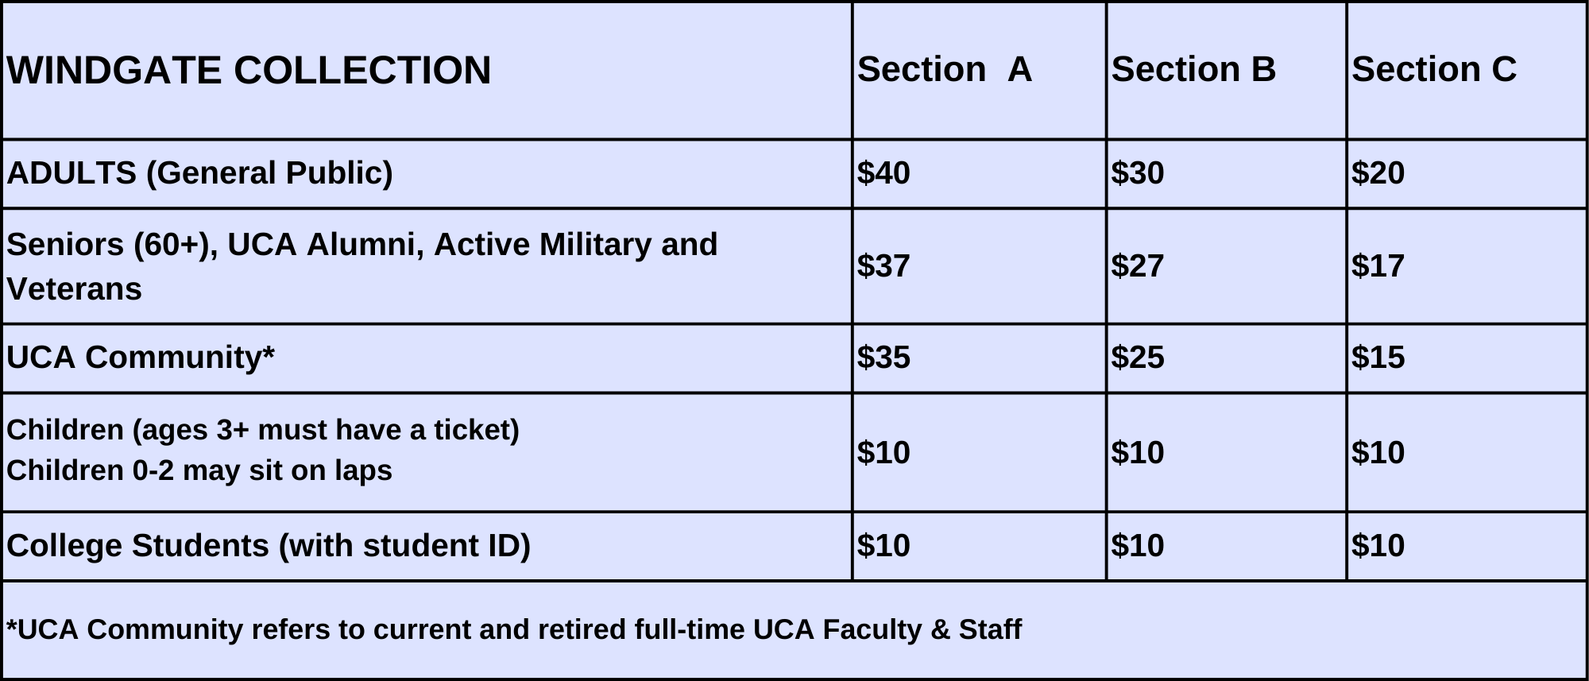Click the $20 Adults Section C price
Viewport: 1589px width, 681px height.
(1378, 173)
